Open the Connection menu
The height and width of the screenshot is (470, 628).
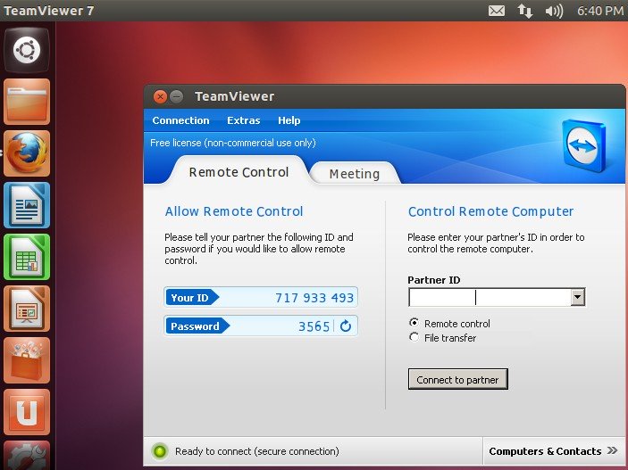pos(180,120)
